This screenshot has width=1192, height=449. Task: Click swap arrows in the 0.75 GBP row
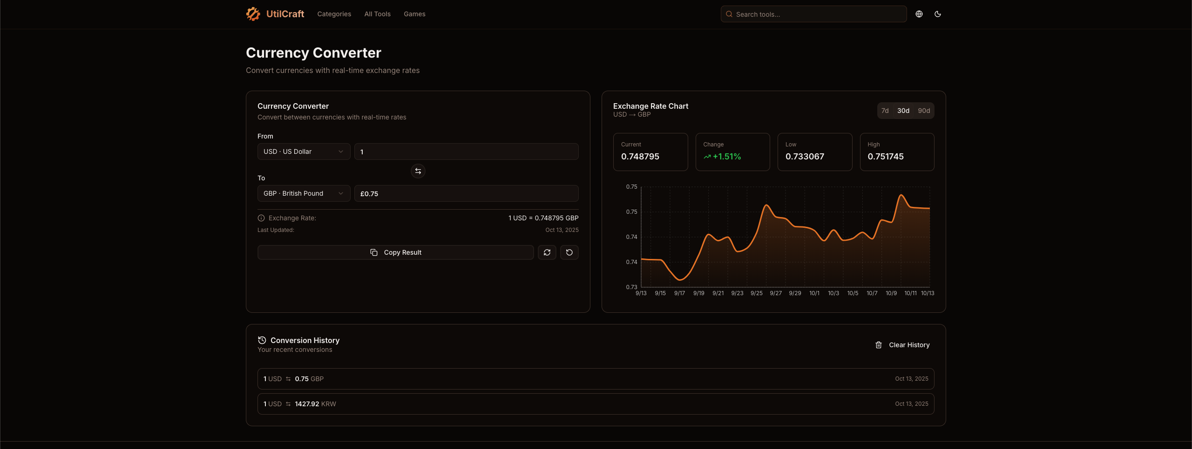pos(288,379)
